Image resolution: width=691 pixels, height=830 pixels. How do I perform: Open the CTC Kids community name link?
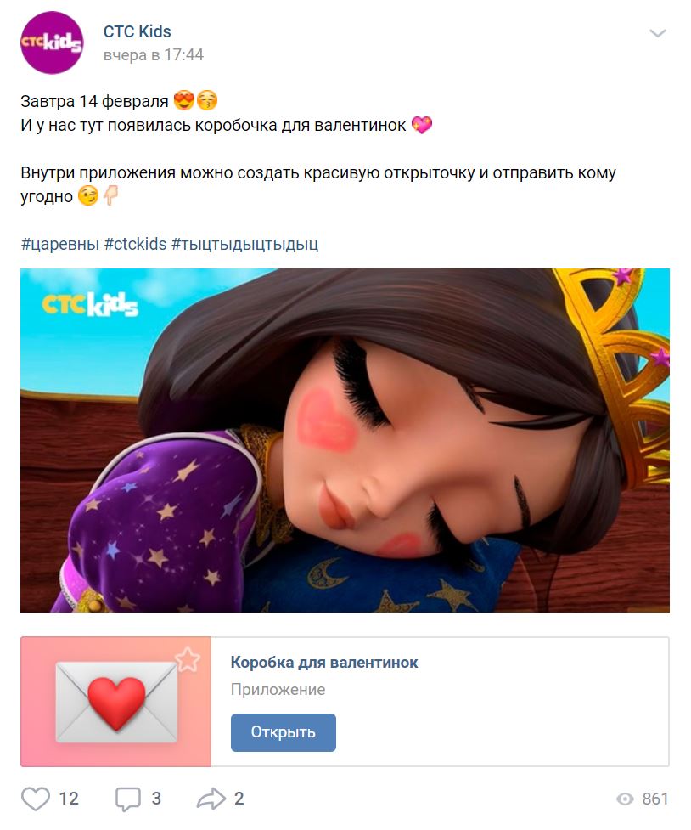(137, 31)
